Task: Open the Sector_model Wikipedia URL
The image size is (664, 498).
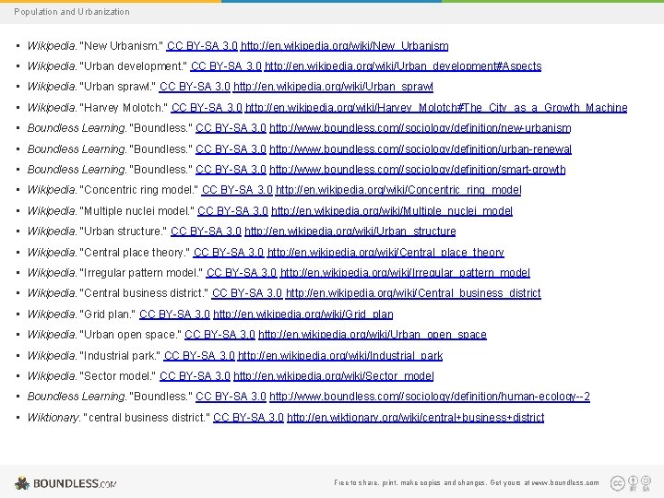Action: point(333,376)
